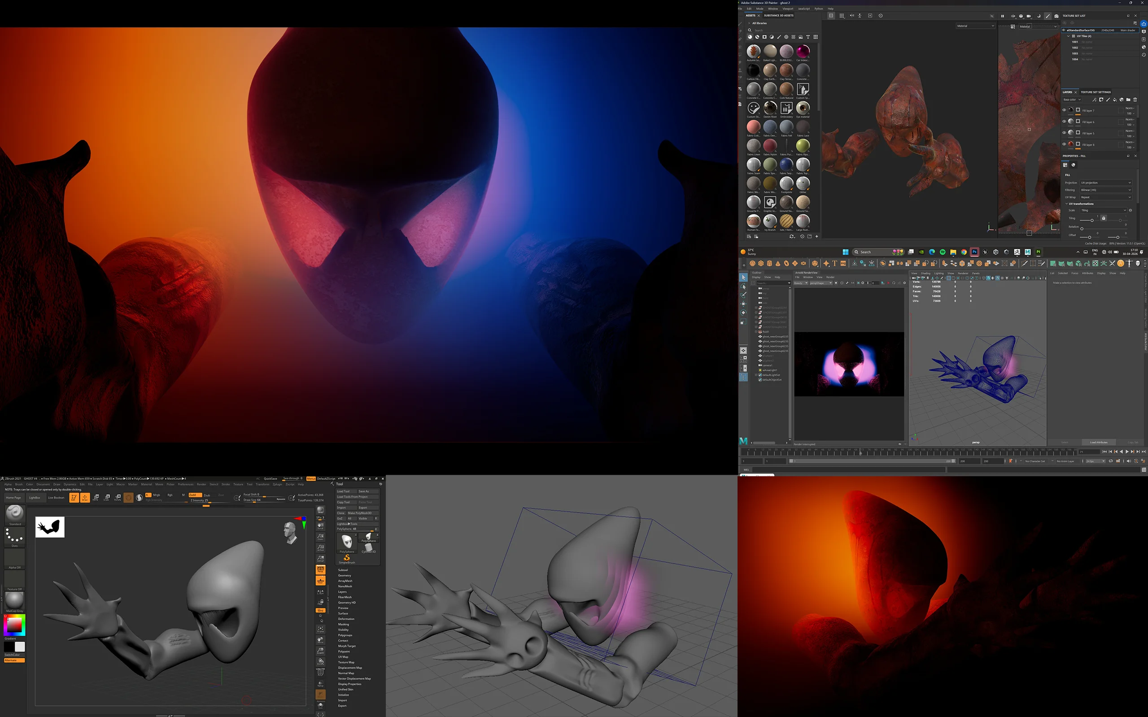Screen dimensions: 1148x717
Task: Hide Fill layer 6 in Substance Painter
Action: [x=1064, y=122]
